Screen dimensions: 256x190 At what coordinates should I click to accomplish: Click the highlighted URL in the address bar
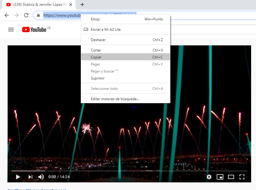(x=61, y=15)
